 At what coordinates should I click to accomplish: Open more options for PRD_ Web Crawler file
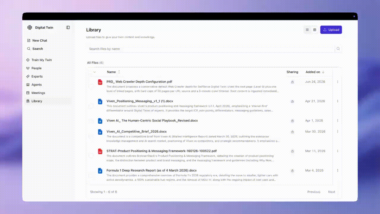(x=338, y=82)
